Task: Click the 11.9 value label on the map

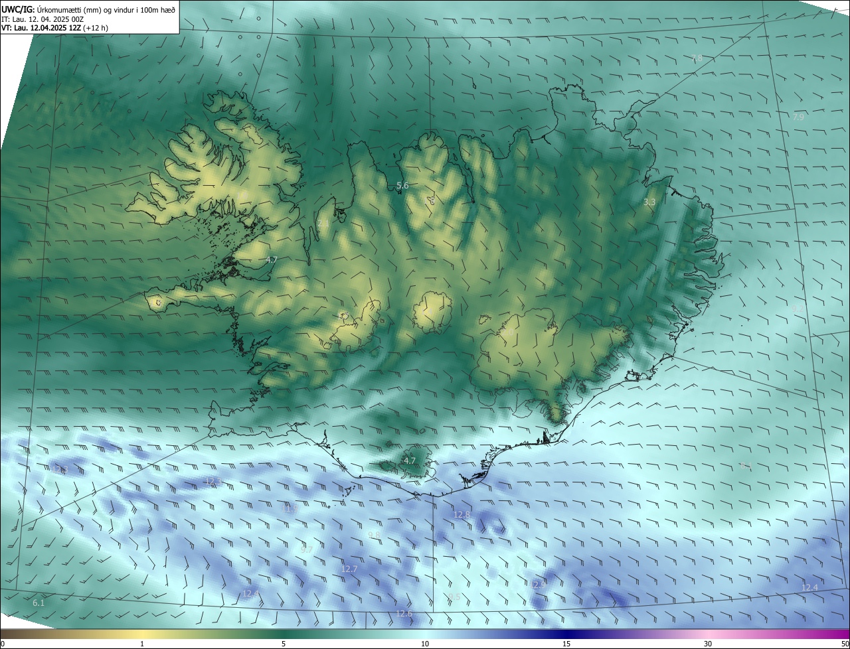Action: tap(291, 509)
